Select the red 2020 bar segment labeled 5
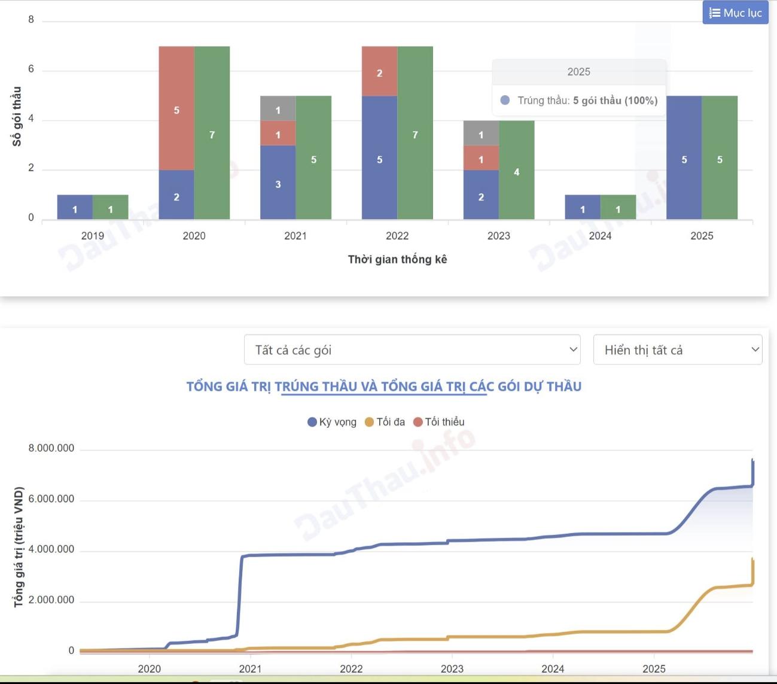 click(176, 108)
